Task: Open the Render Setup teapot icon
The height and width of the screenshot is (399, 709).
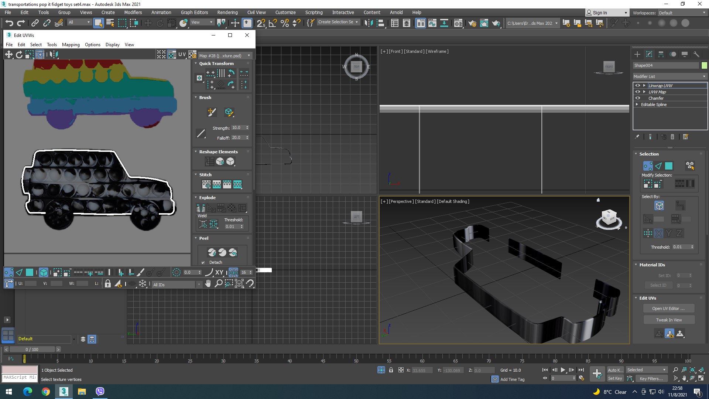Action: pos(472,23)
